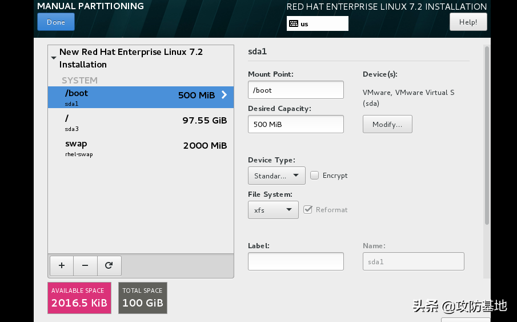Toggle the Reformat checkbox
517x322 pixels.
pos(307,210)
